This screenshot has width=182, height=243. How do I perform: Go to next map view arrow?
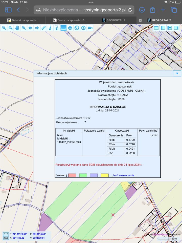pos(37,28)
